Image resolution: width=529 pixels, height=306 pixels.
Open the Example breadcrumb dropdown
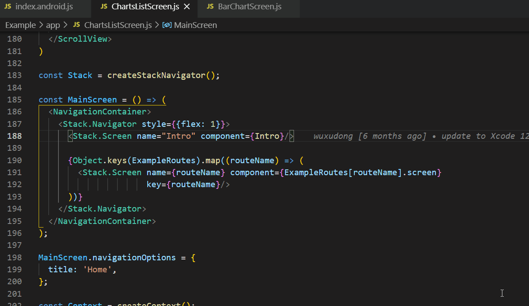(20, 25)
